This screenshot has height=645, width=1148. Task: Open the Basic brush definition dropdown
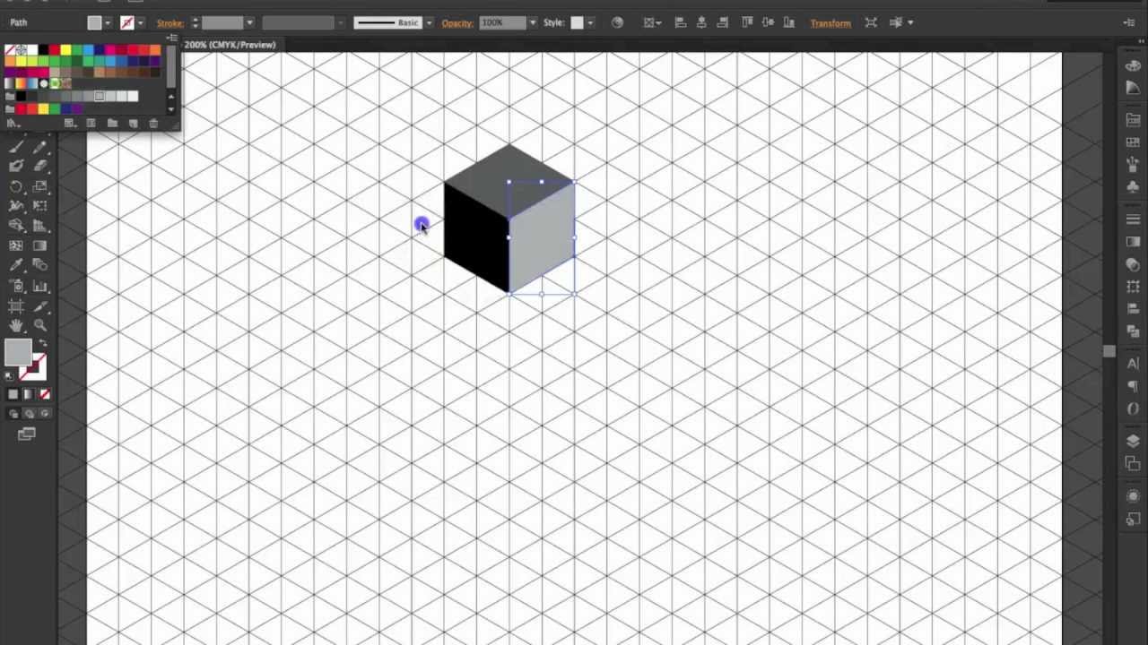[x=429, y=22]
